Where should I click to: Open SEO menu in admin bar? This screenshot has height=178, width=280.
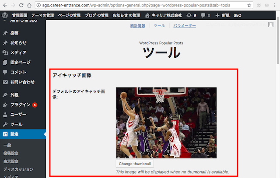point(237,15)
